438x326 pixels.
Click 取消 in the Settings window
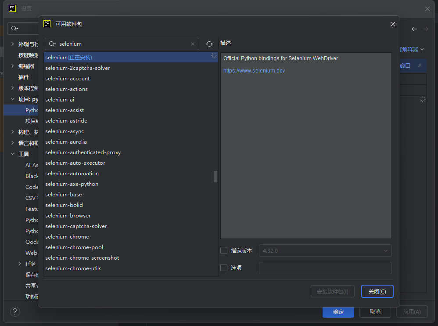point(375,312)
